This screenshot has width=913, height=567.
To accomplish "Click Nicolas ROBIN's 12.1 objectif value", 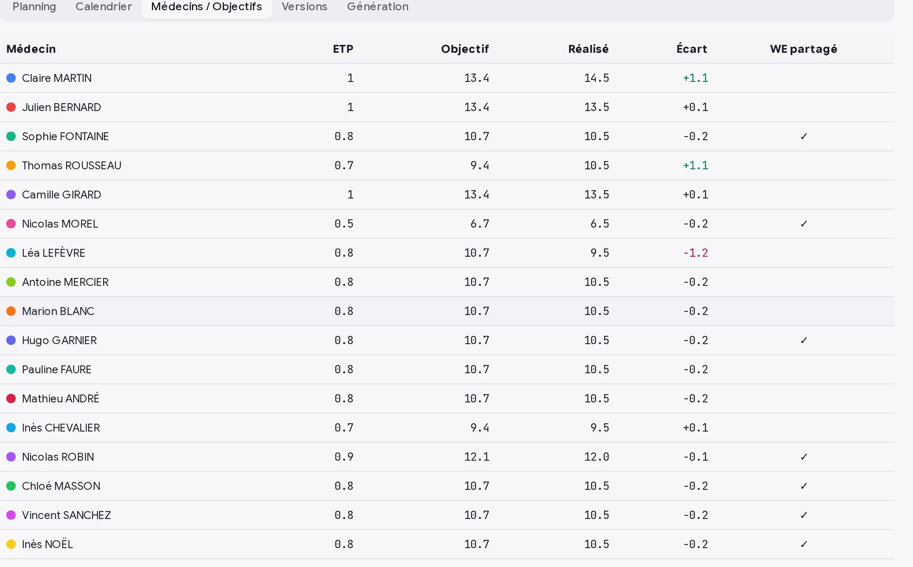I will click(477, 457).
